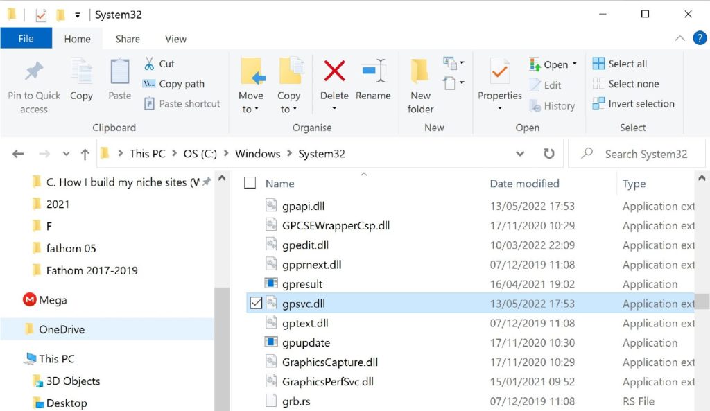Click This PC in the address bar
710x411 pixels.
148,154
